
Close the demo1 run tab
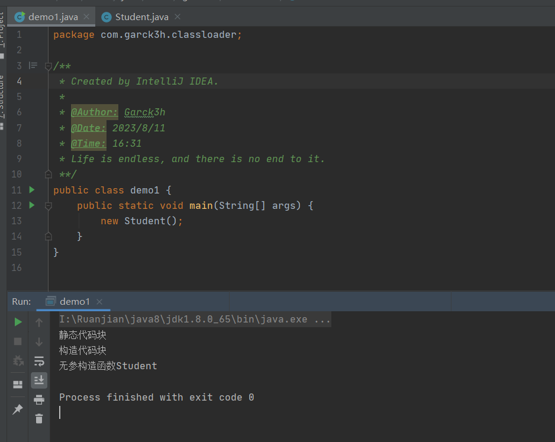99,302
